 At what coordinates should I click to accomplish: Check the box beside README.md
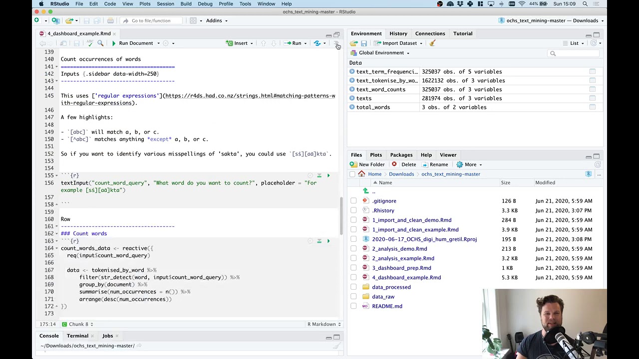point(353,306)
